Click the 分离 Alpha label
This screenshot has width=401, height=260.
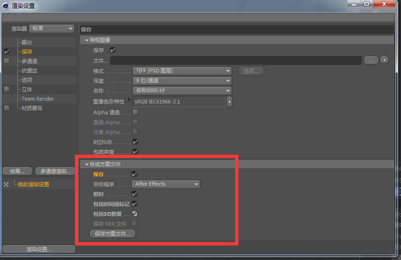point(106,132)
